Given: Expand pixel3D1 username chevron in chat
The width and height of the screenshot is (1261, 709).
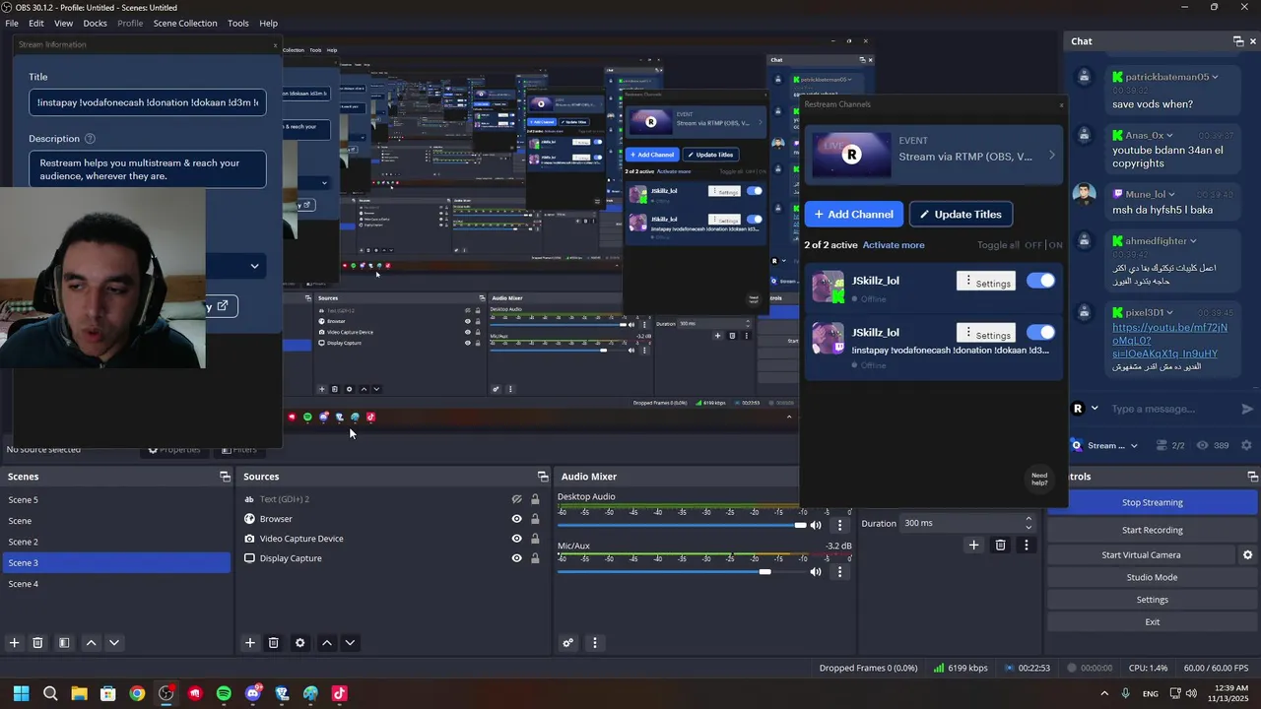Looking at the screenshot, I should coord(1170,312).
